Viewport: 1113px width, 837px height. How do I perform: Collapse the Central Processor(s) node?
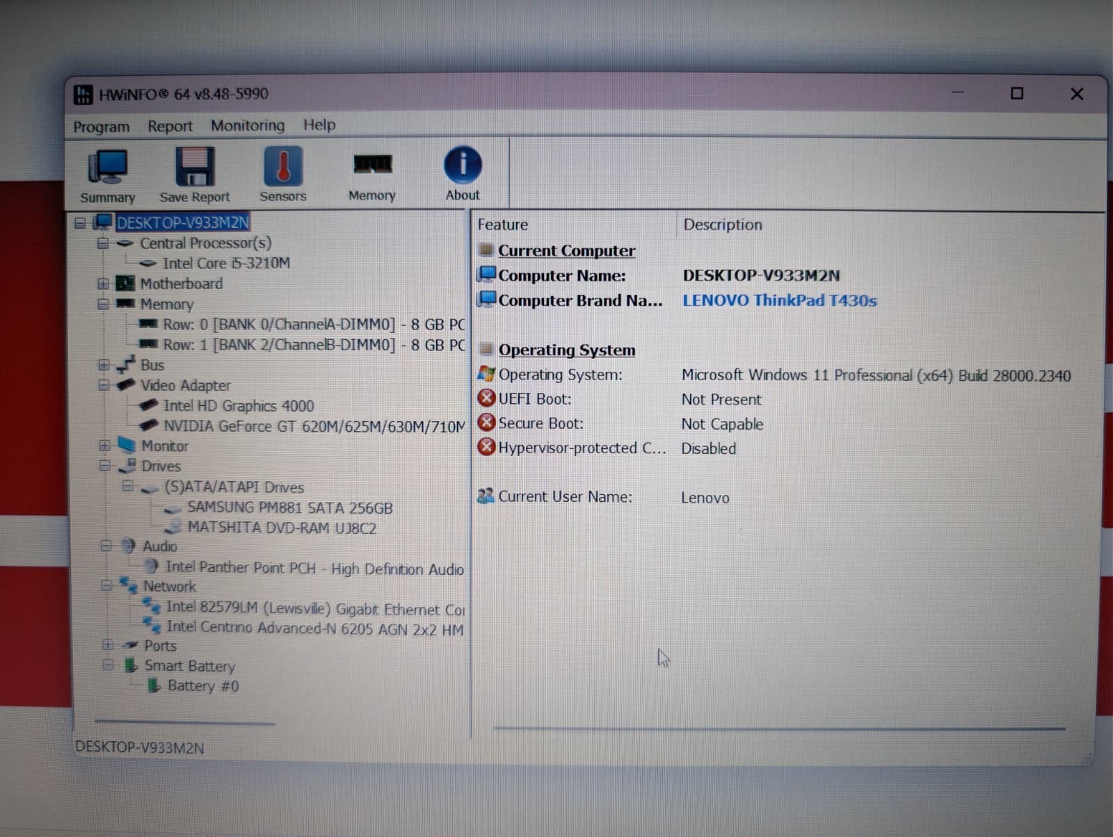tap(103, 243)
